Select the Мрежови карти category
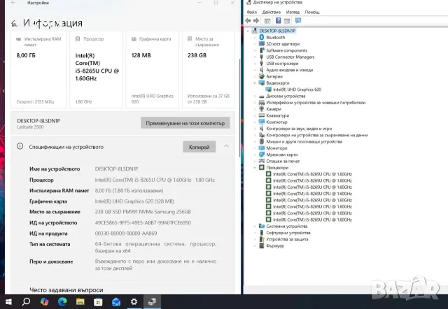This screenshot has height=309, width=448. pos(281,154)
